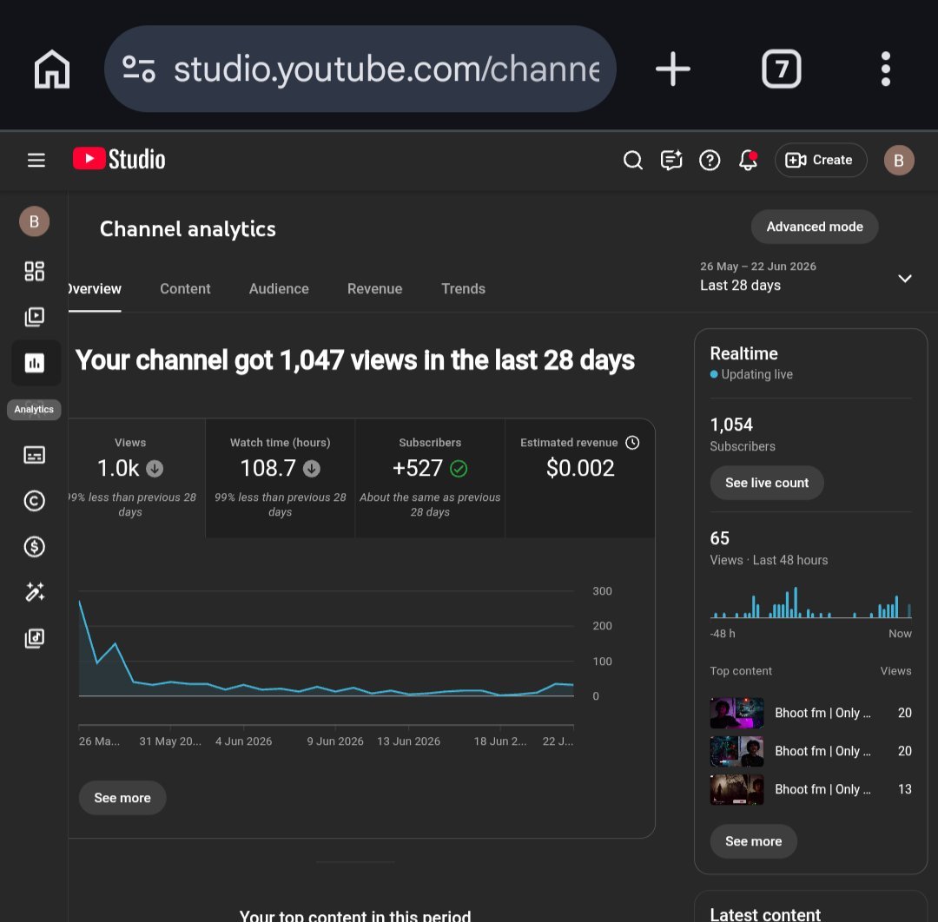938x922 pixels.
Task: Open Earn dollar icon in sidebar
Action: (34, 546)
